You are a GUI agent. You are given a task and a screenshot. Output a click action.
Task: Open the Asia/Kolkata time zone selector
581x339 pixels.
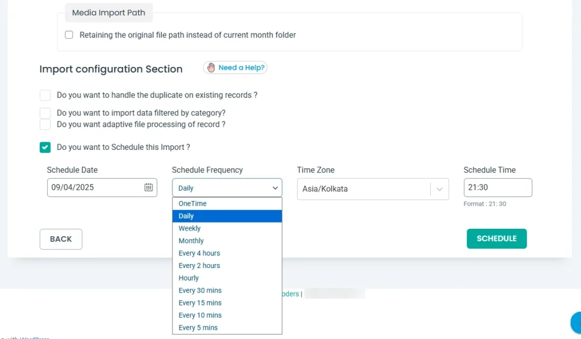click(x=363, y=189)
